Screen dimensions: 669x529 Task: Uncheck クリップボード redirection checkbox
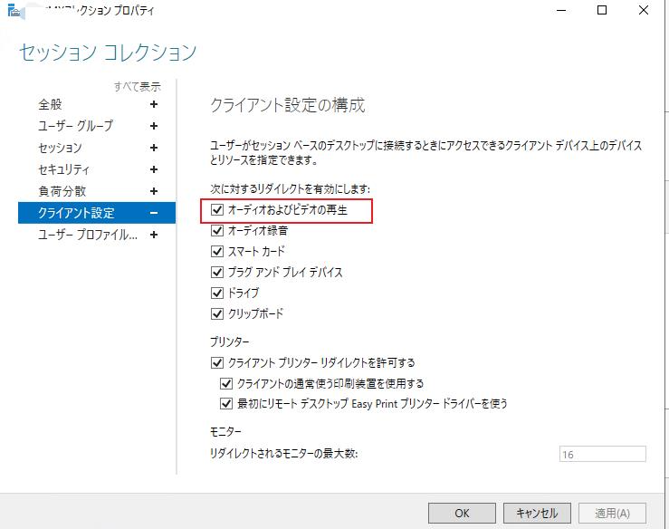(x=217, y=313)
